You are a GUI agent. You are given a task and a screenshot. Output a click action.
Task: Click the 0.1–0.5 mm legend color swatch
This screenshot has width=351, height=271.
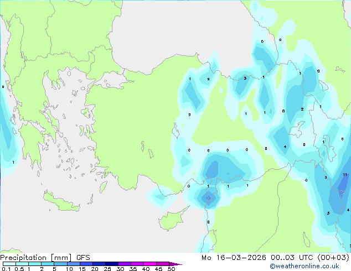point(9,264)
